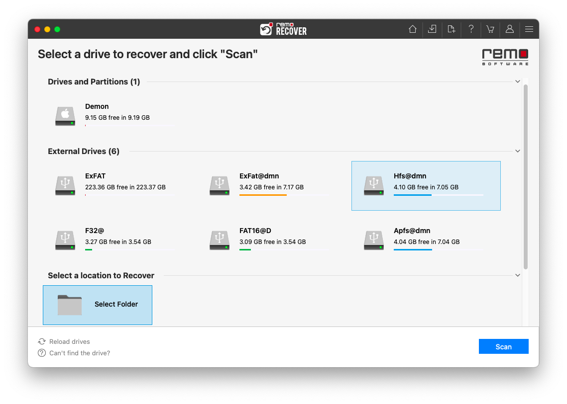Click the Reload drives refresh icon
The image size is (567, 404).
click(x=41, y=341)
